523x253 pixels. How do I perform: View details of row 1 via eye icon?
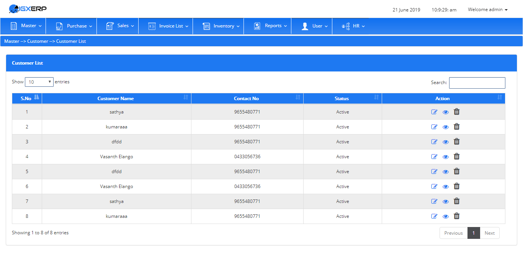pyautogui.click(x=445, y=112)
